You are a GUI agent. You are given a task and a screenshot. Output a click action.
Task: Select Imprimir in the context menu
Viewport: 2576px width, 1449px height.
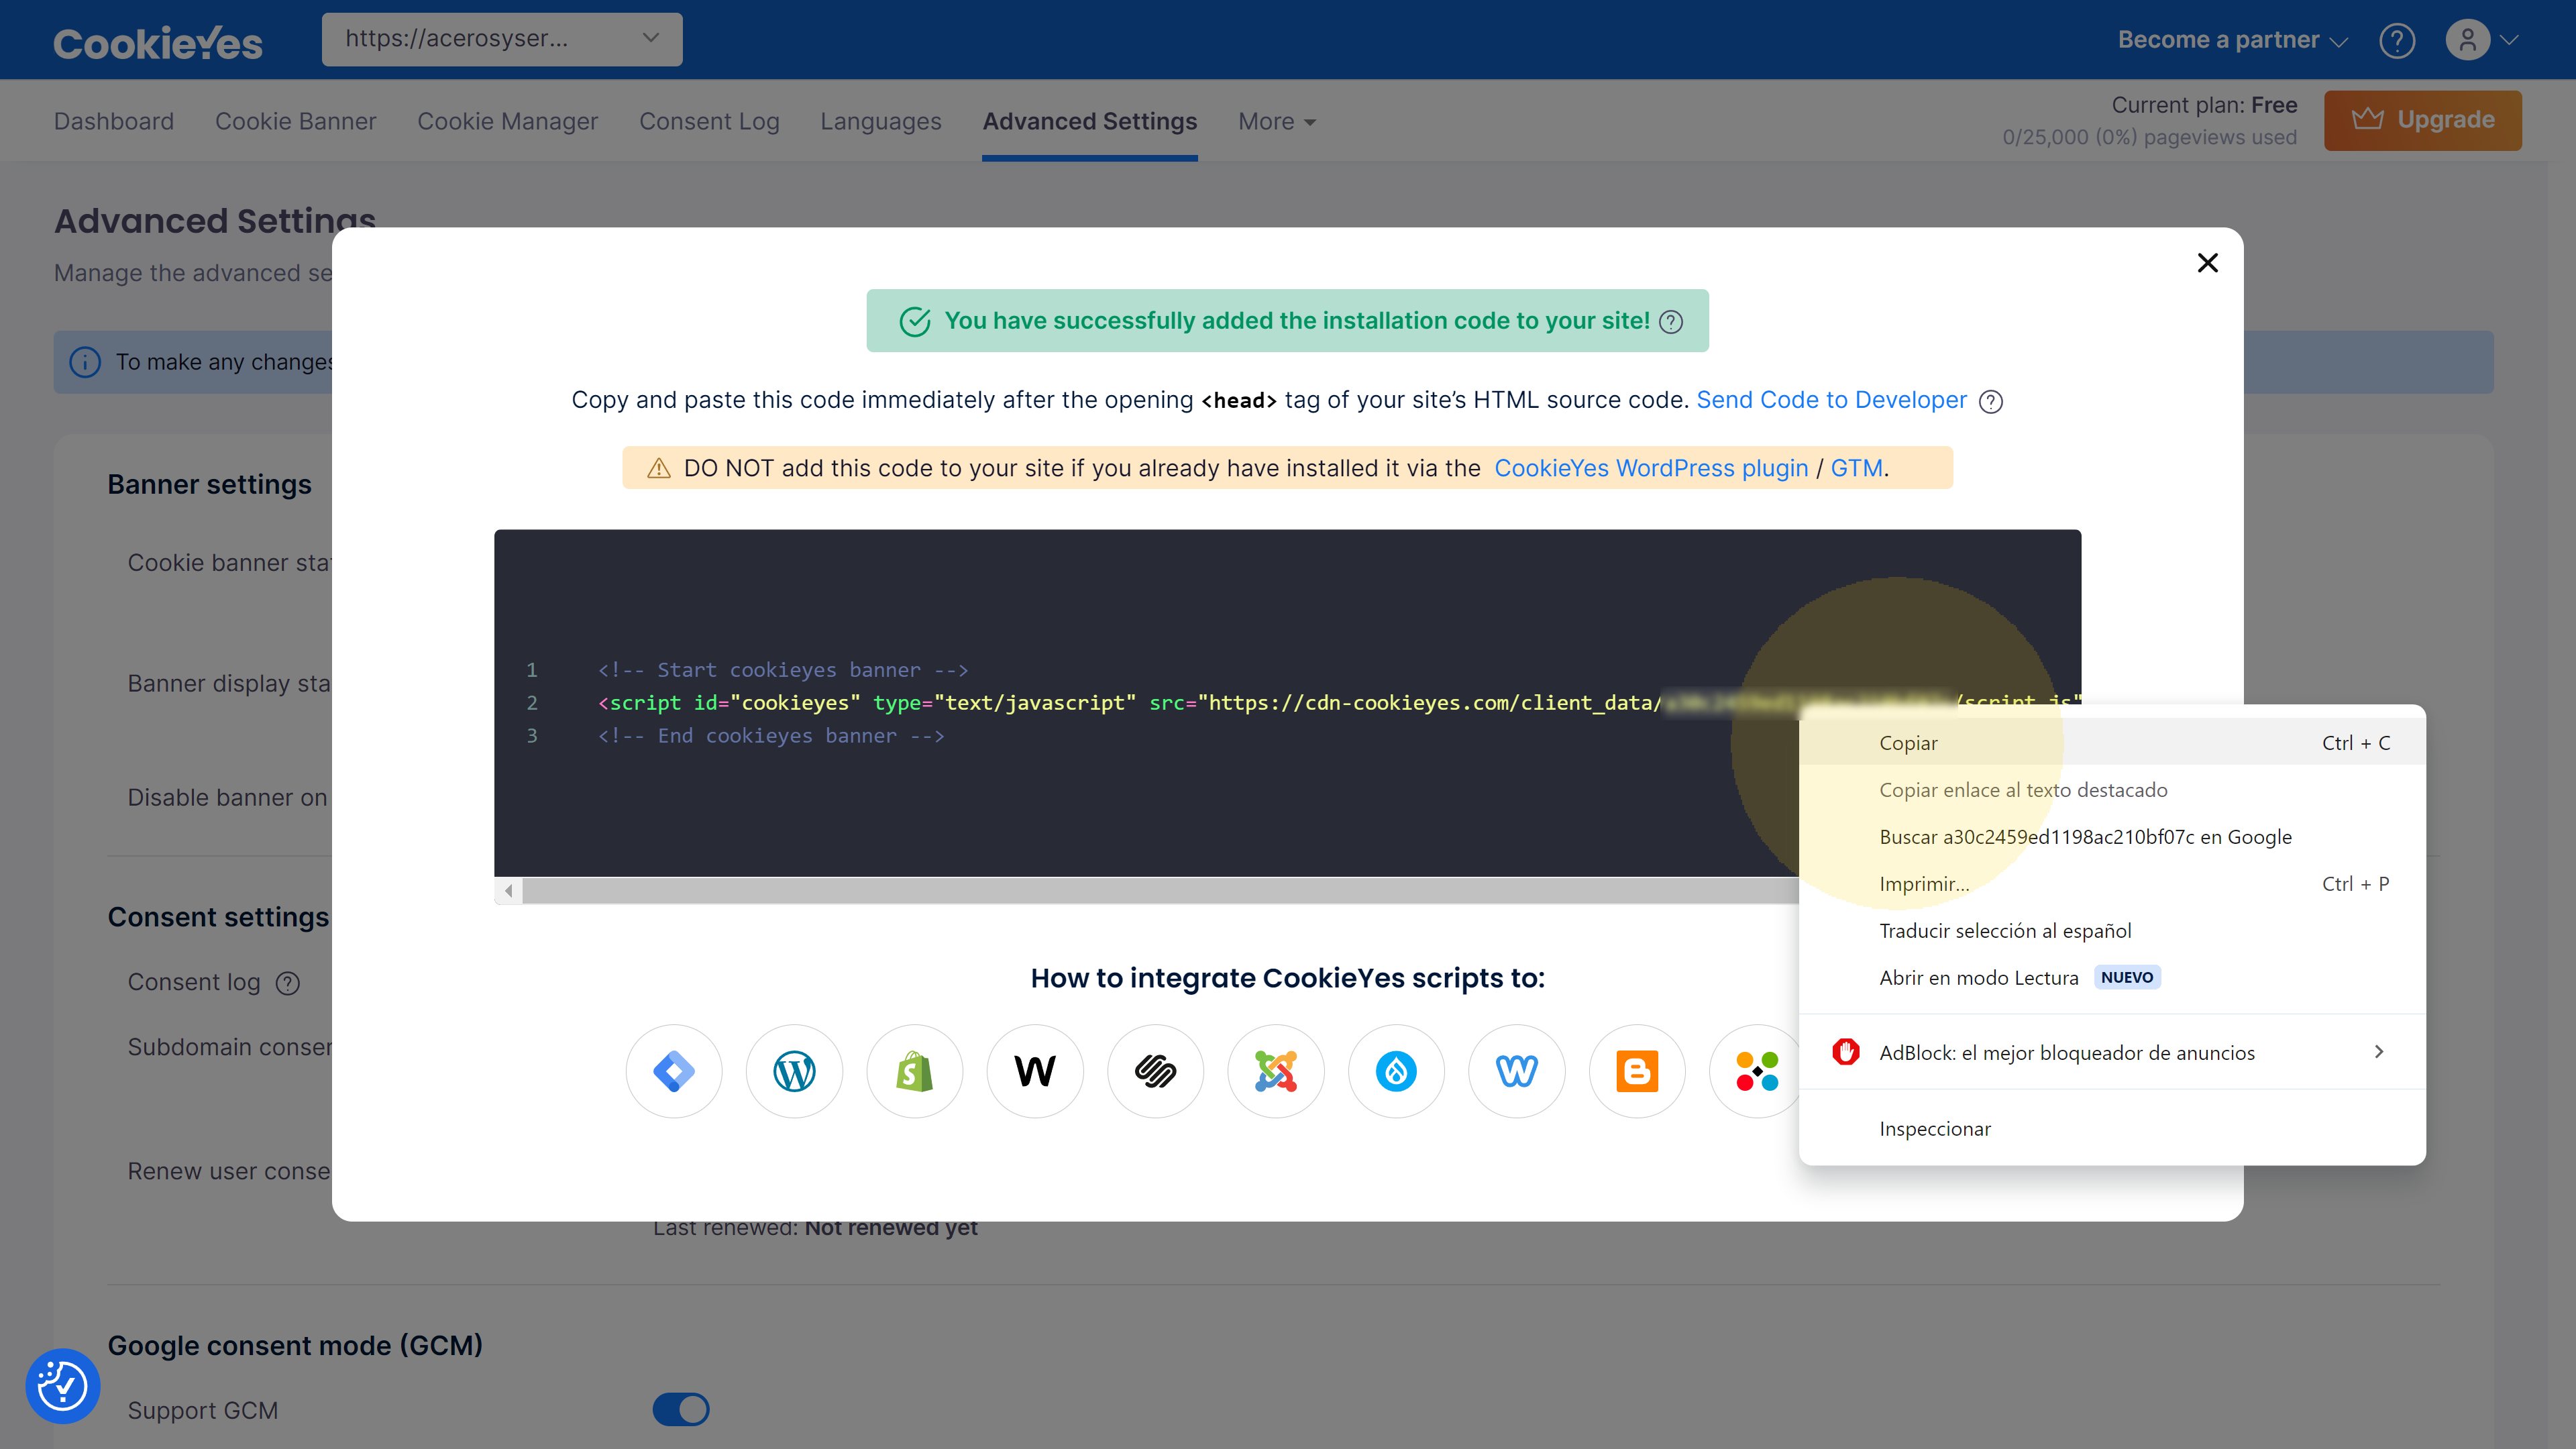[x=2112, y=884]
